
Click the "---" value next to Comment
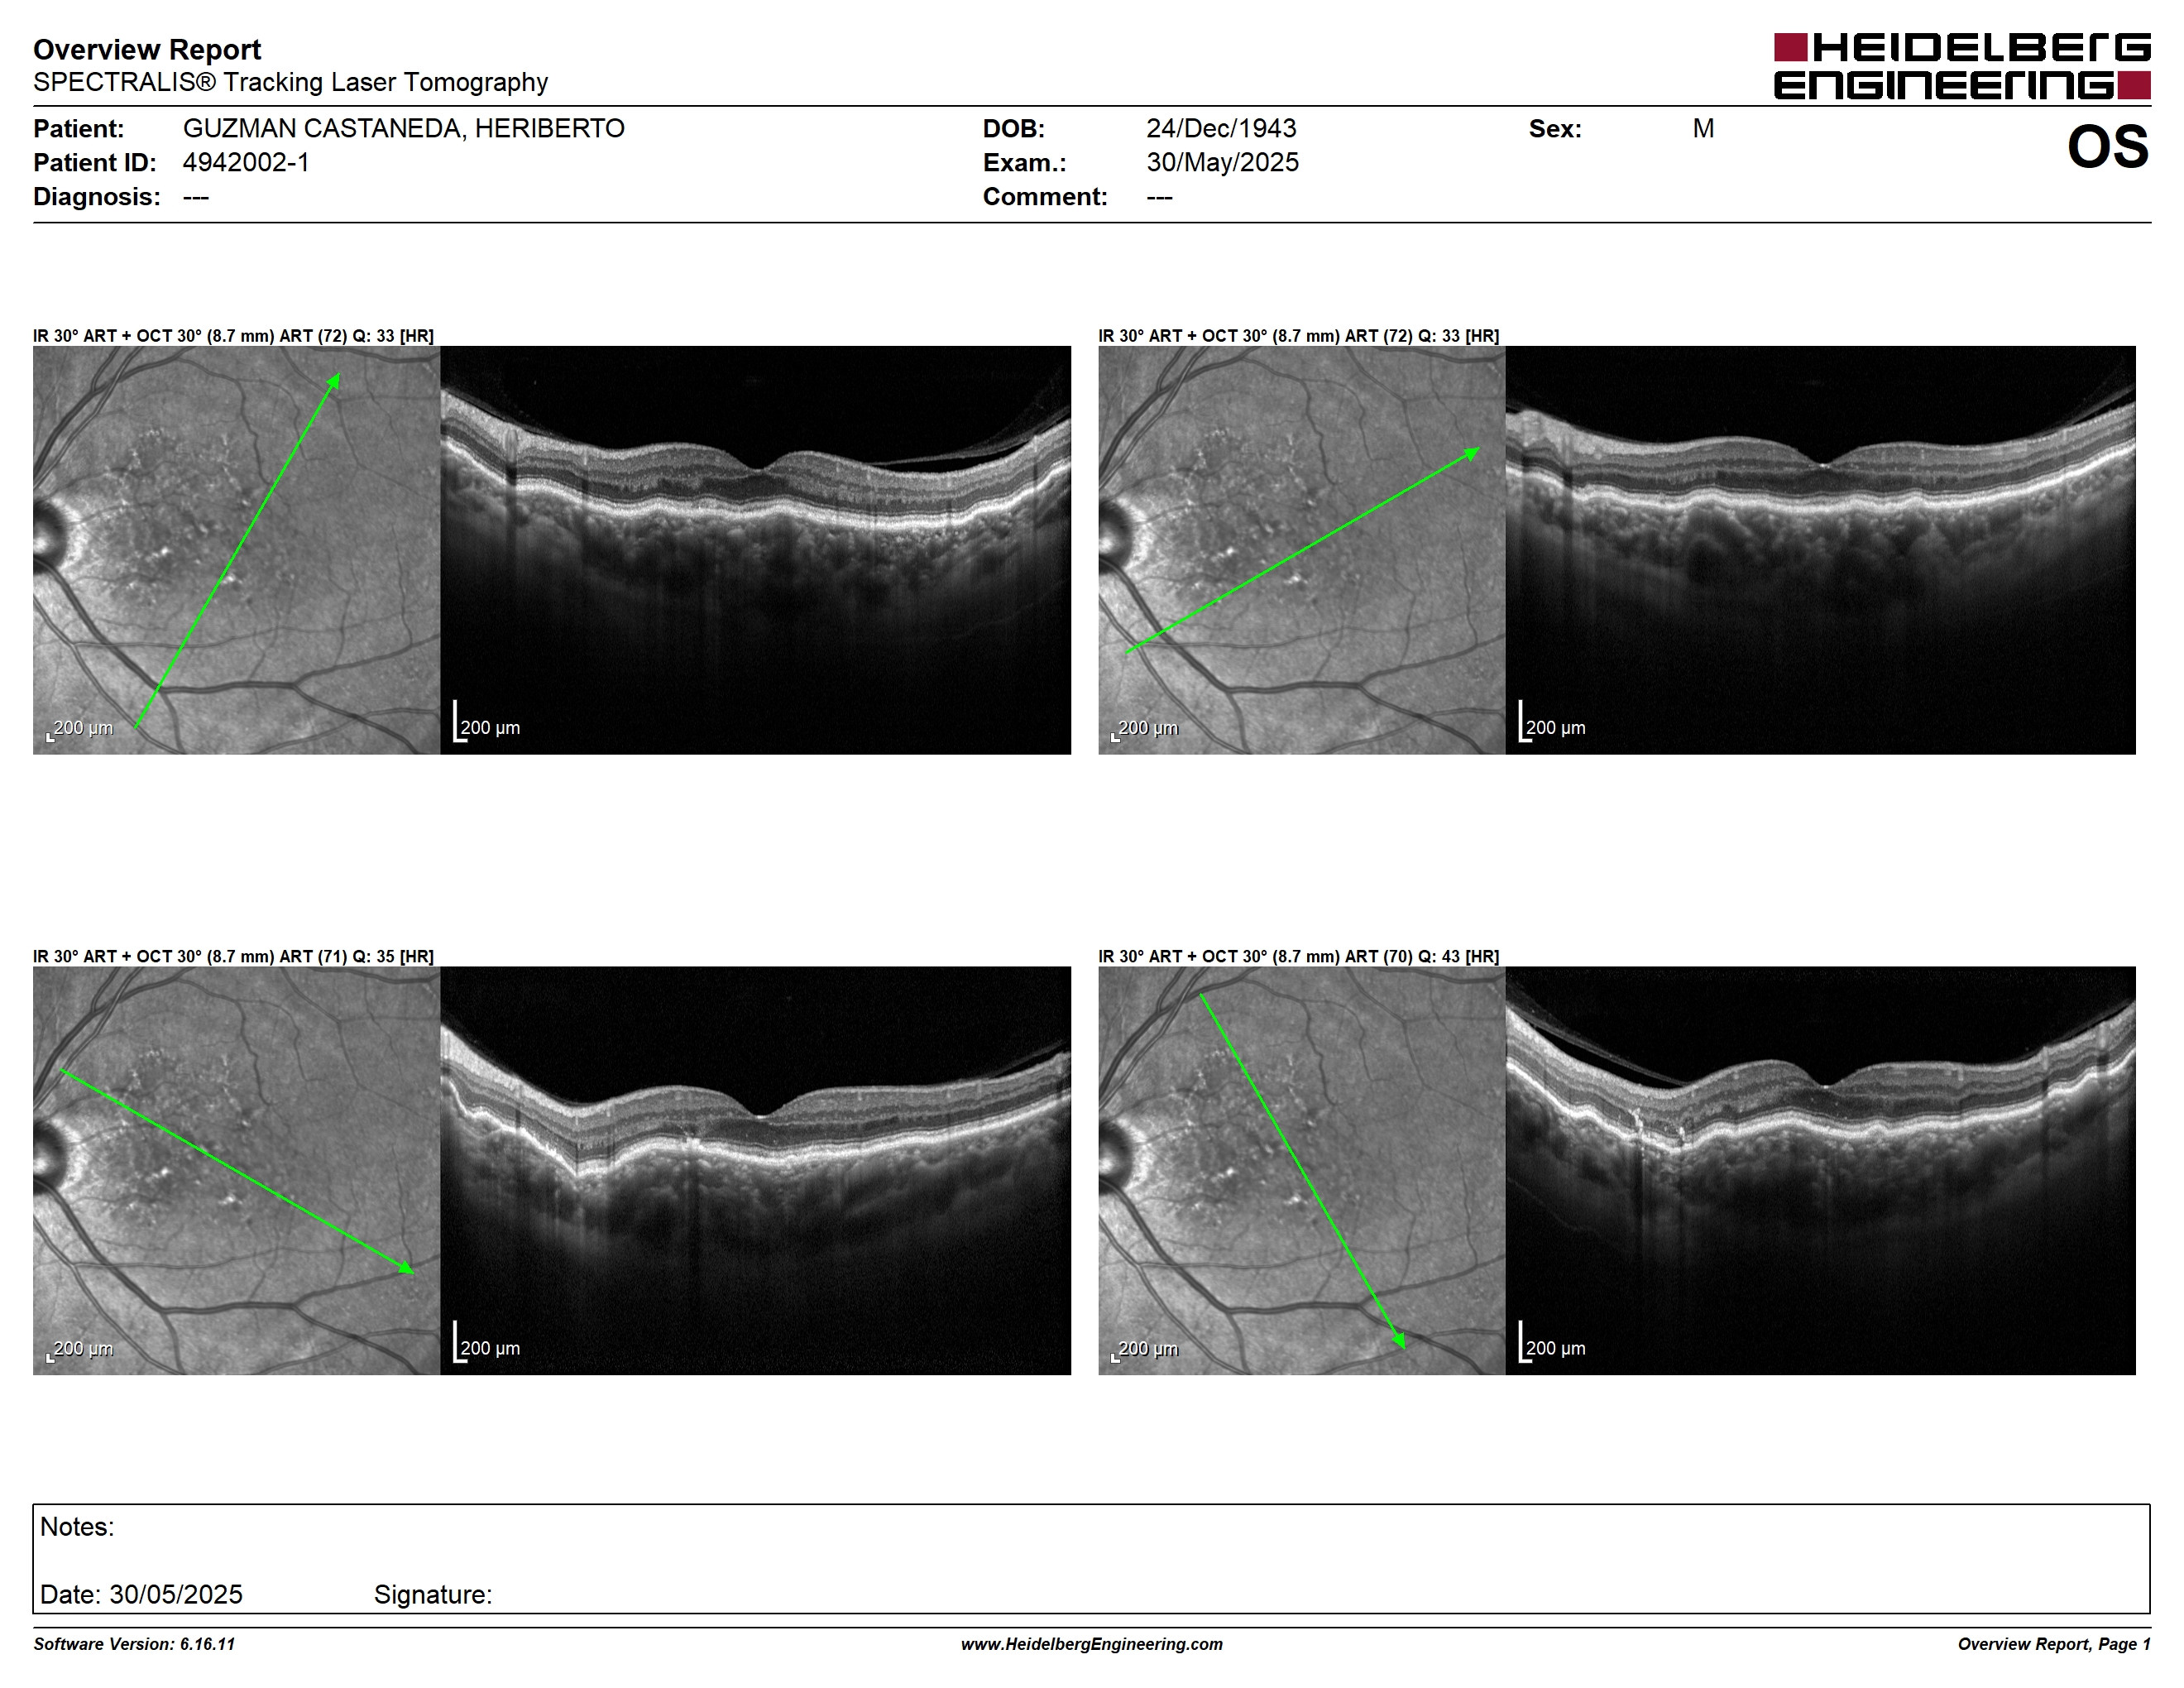[1159, 197]
